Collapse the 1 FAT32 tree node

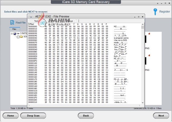point(12,34)
